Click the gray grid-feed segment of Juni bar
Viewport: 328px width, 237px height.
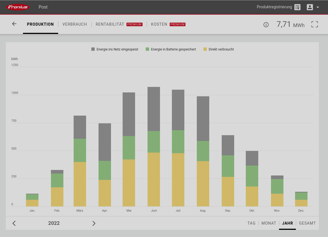coord(154,109)
